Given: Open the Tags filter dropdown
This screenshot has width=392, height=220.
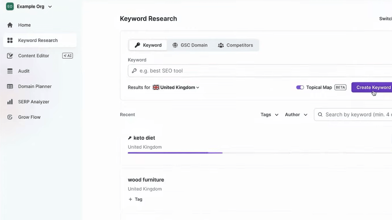Looking at the screenshot, I should (x=269, y=114).
